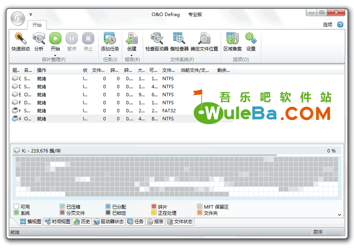Run the 检查驱动器 drive check tool

(x=157, y=42)
